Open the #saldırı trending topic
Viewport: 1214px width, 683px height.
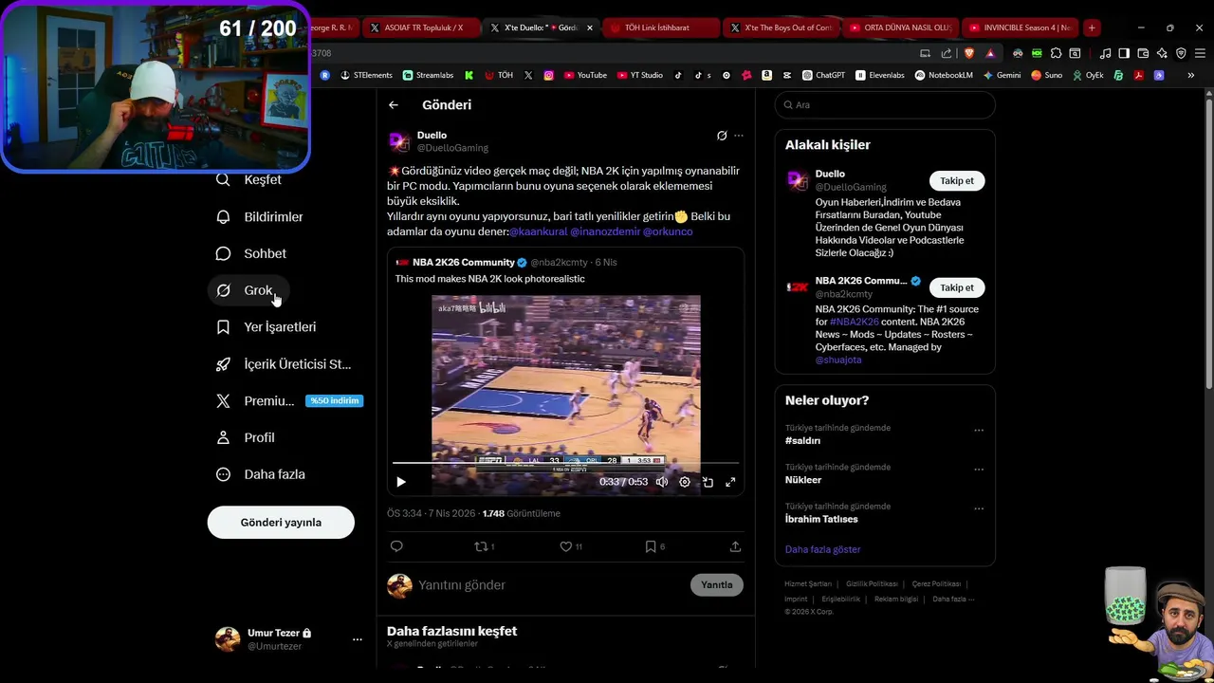click(x=802, y=441)
